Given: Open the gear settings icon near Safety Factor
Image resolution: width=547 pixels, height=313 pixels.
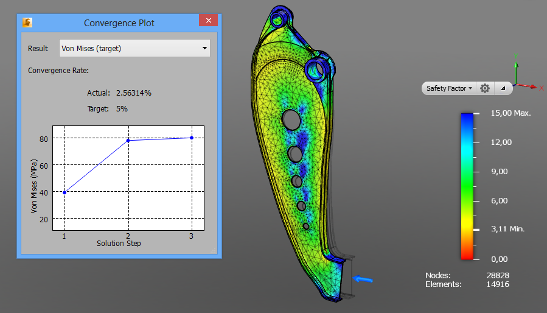Looking at the screenshot, I should [485, 88].
